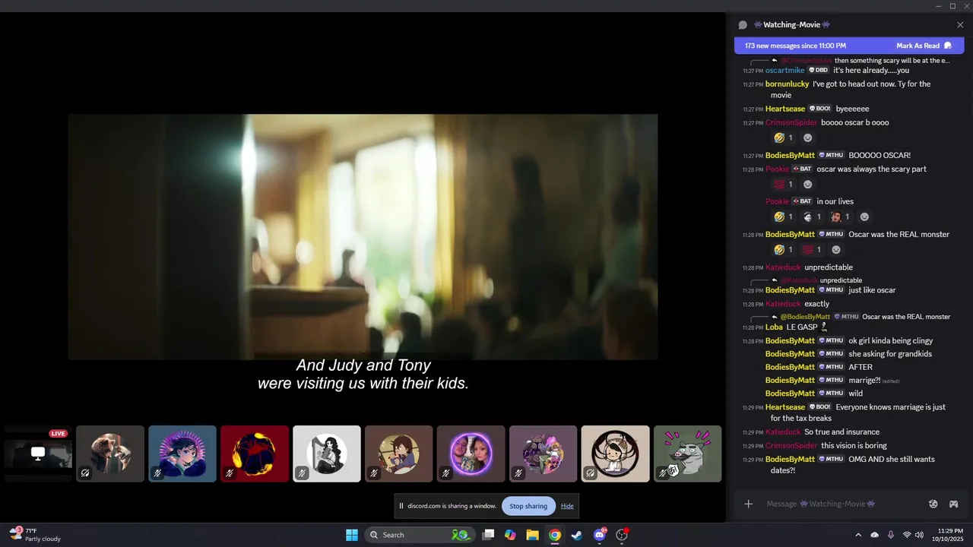Screen dimensions: 973x547
Task: Open the game controller apps icon in message box
Action: pos(953,504)
